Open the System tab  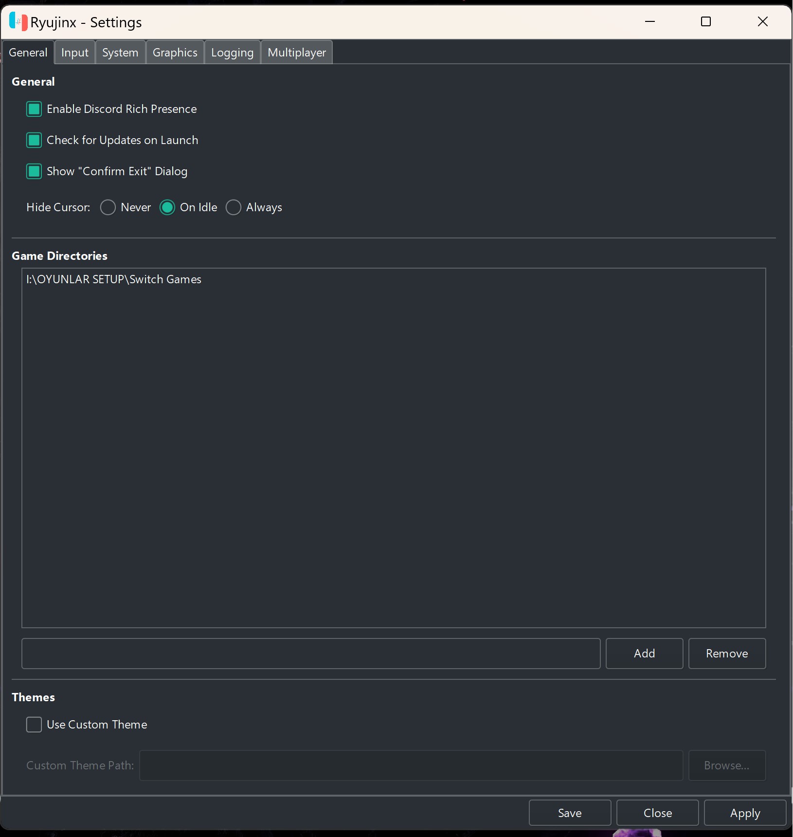[120, 52]
